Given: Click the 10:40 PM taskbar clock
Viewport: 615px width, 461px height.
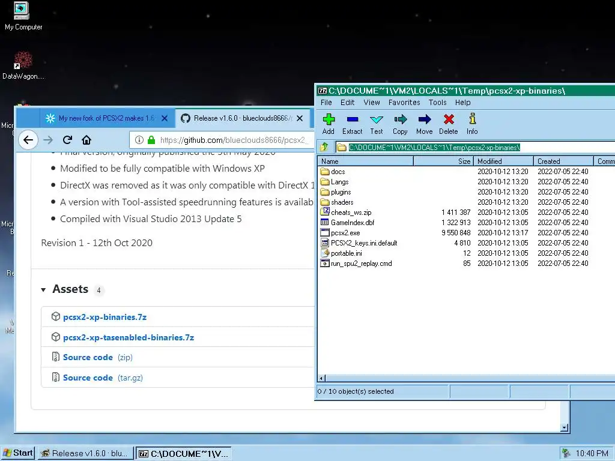Looking at the screenshot, I should pyautogui.click(x=592, y=454).
